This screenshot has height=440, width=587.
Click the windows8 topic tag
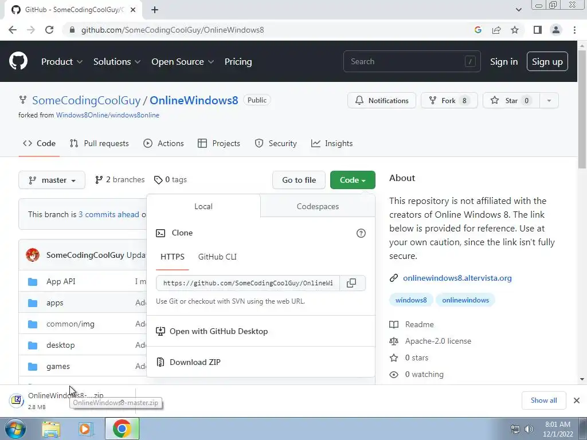[411, 300]
